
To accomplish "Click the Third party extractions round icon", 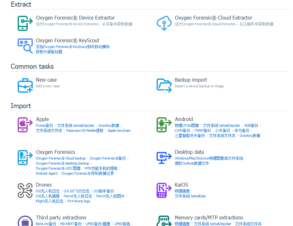I will coord(25,221).
